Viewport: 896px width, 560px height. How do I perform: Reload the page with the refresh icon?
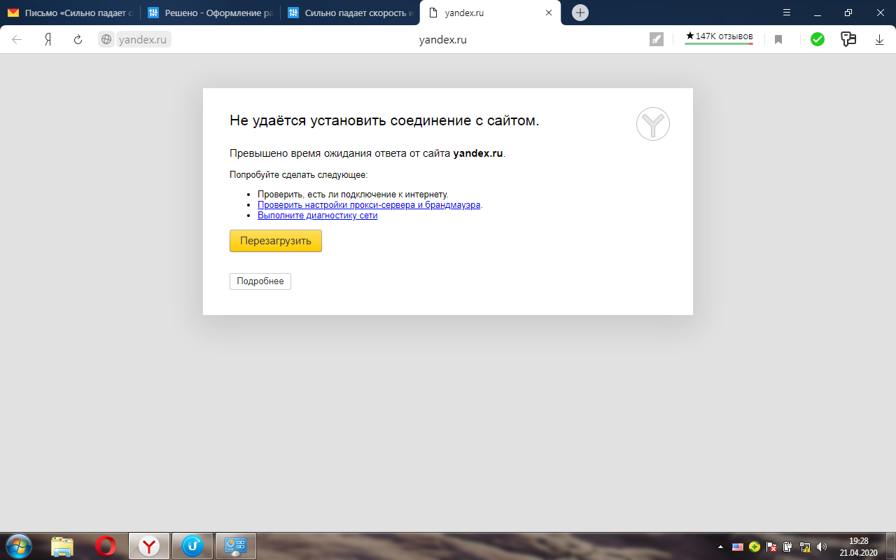pos(78,40)
